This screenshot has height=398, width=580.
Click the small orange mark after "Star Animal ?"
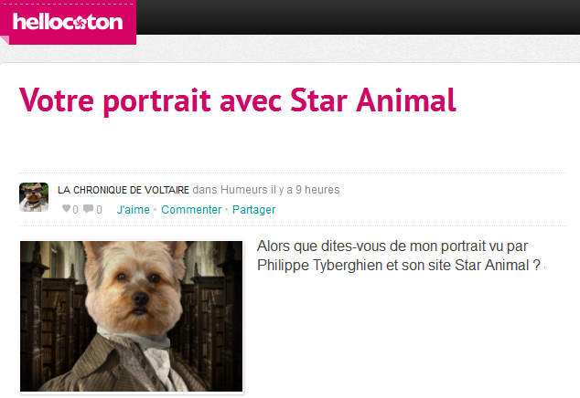pyautogui.click(x=544, y=267)
